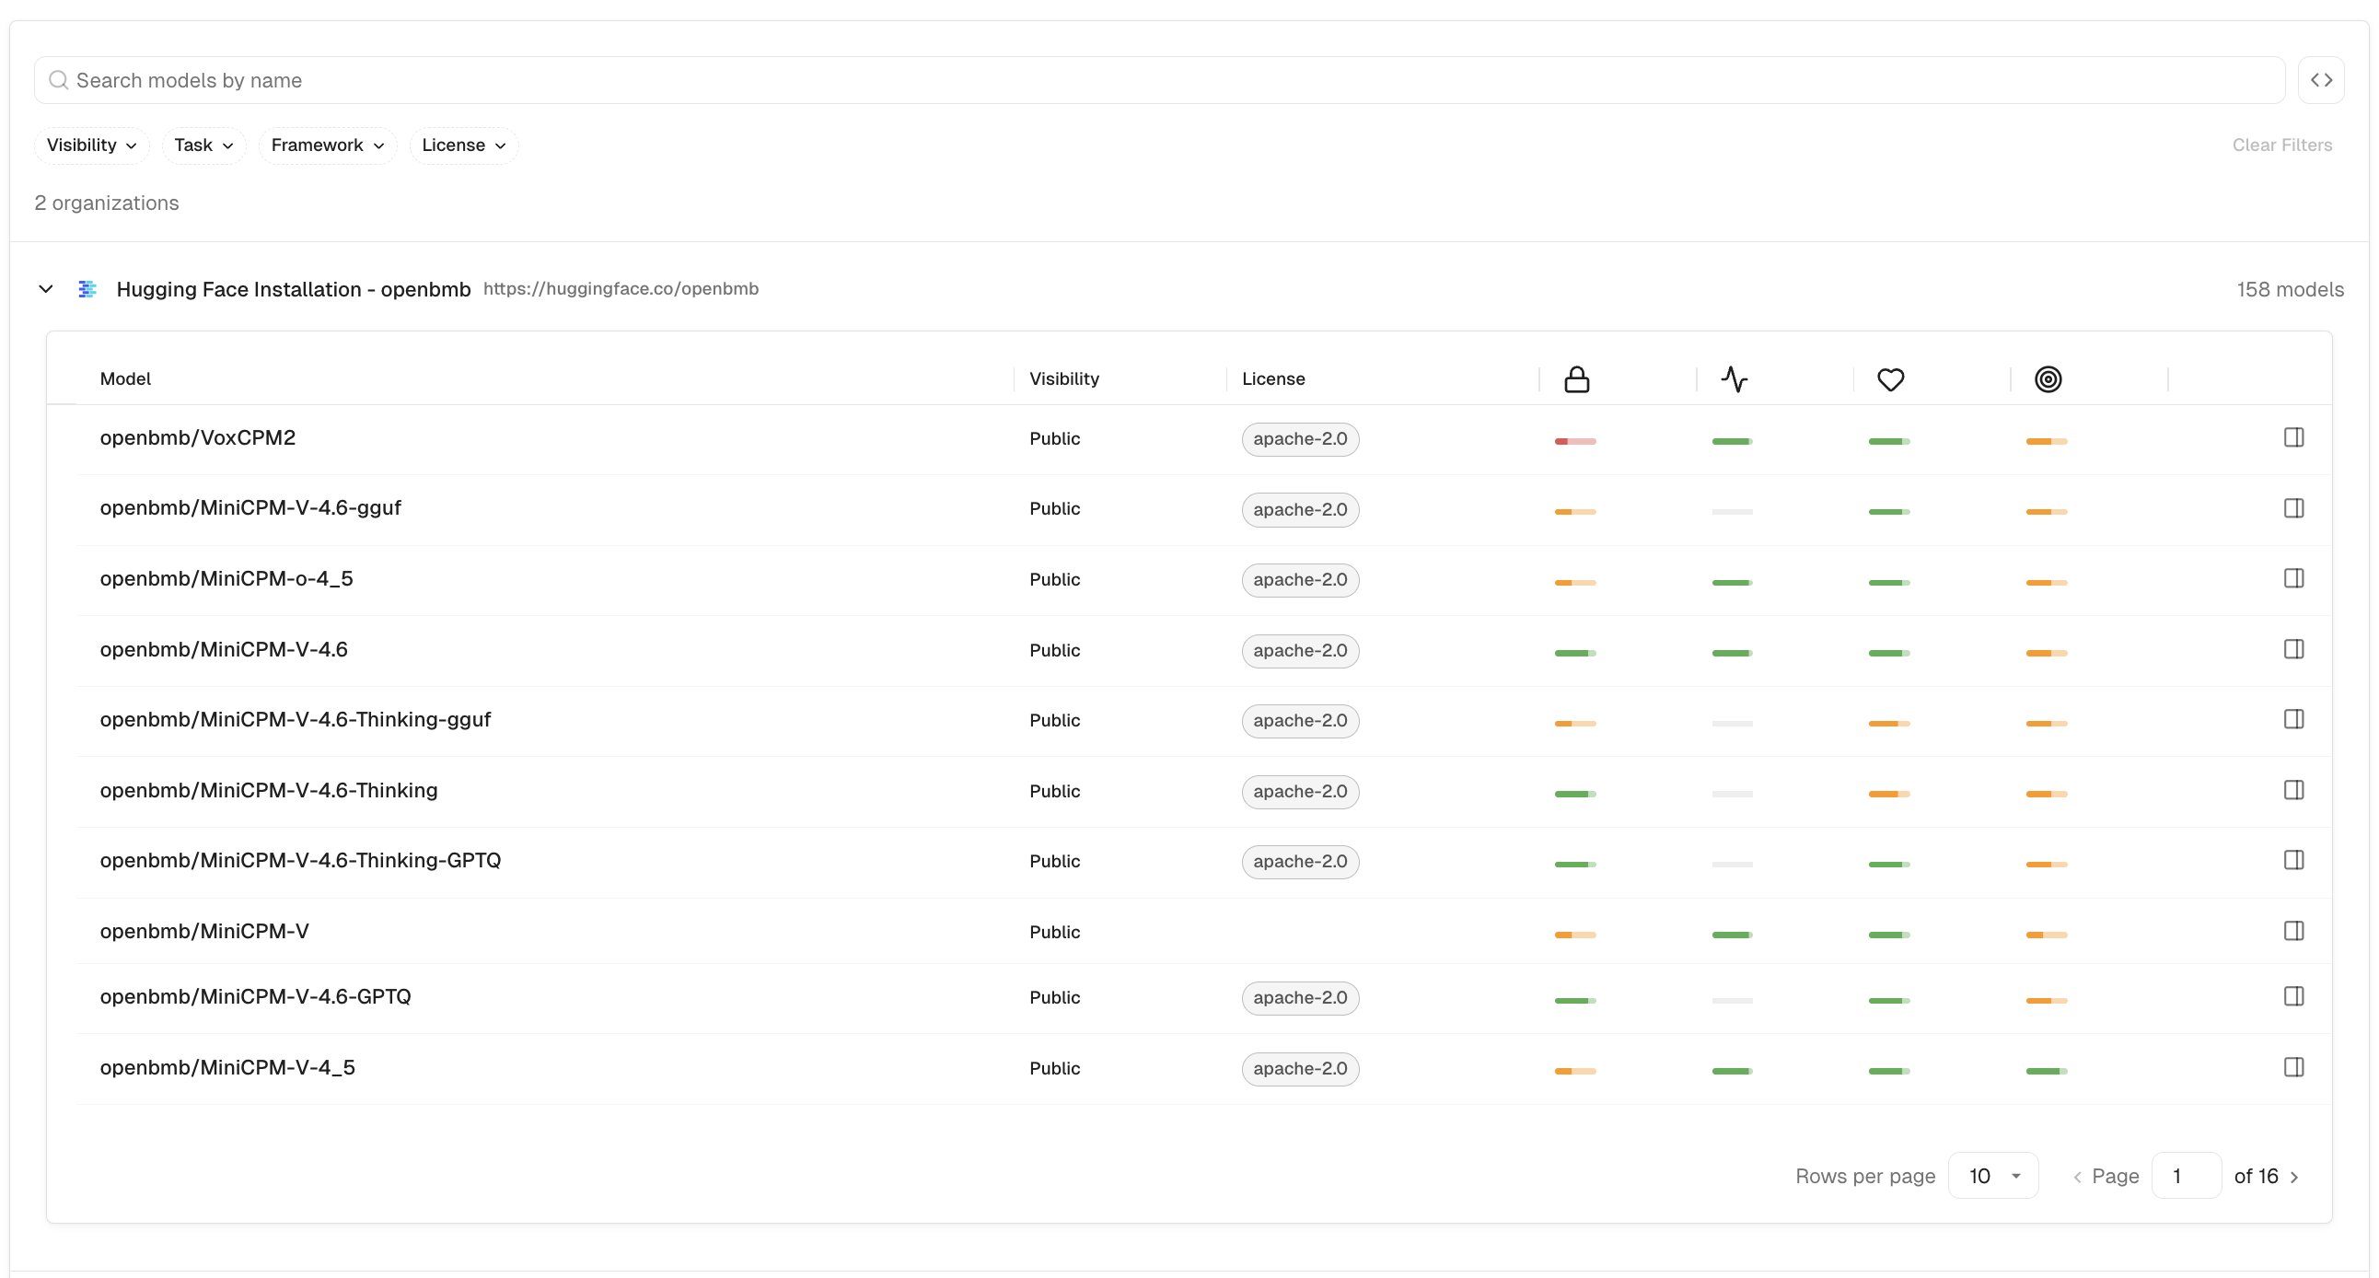Click green activity bar for MiniCPM-V-4_5
2379x1278 pixels.
(x=1733, y=1071)
